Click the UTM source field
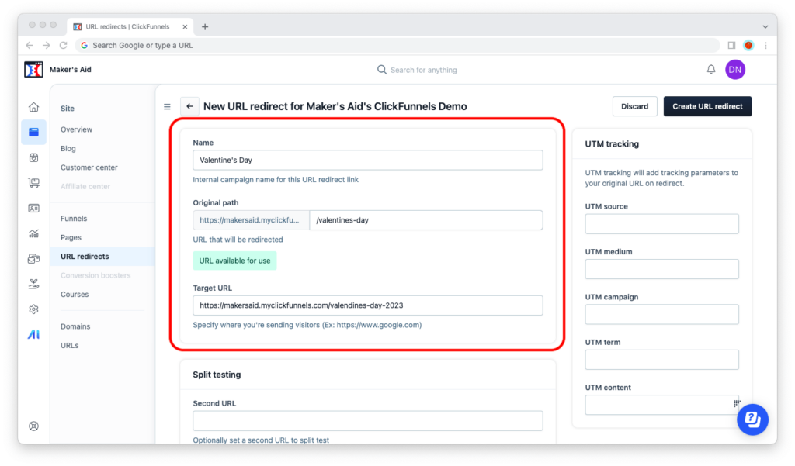Screen dimensions: 795x466 click(661, 224)
